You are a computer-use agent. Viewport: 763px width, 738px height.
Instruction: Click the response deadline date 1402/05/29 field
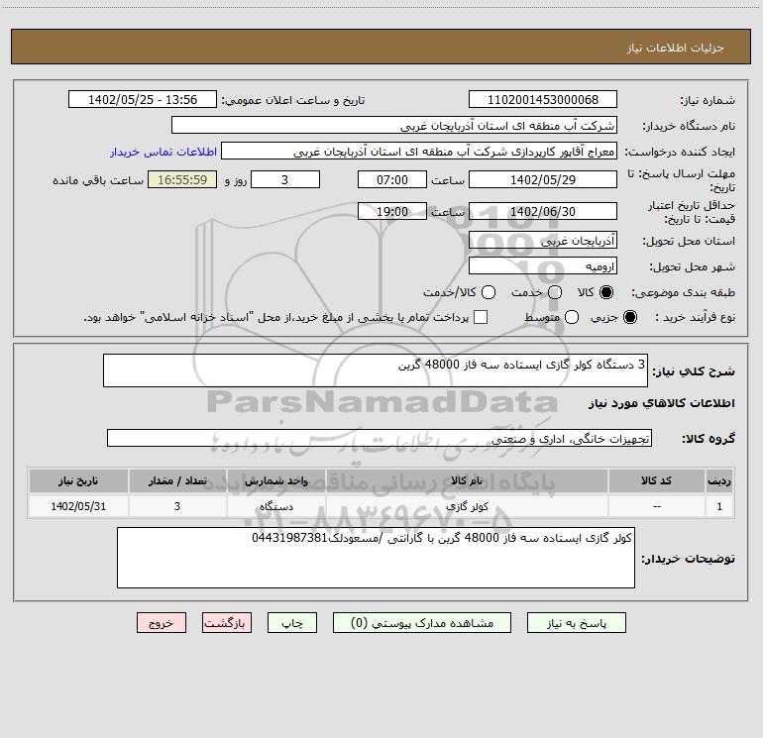pyautogui.click(x=543, y=179)
